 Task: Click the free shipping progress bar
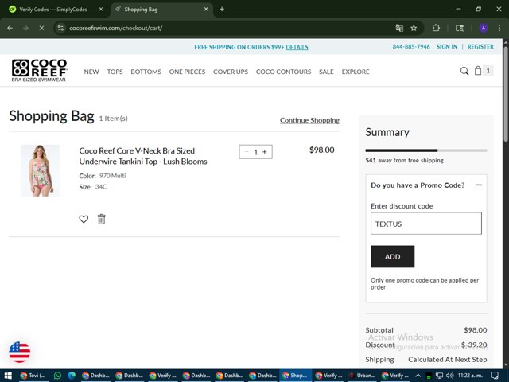426,150
